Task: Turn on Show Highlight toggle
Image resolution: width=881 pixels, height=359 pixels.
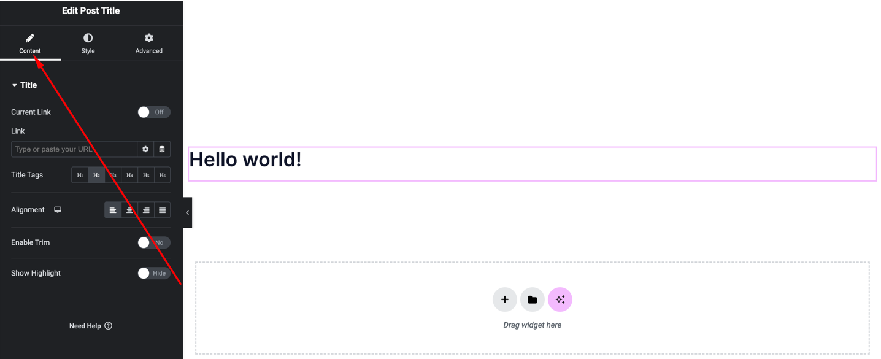Action: pyautogui.click(x=154, y=273)
